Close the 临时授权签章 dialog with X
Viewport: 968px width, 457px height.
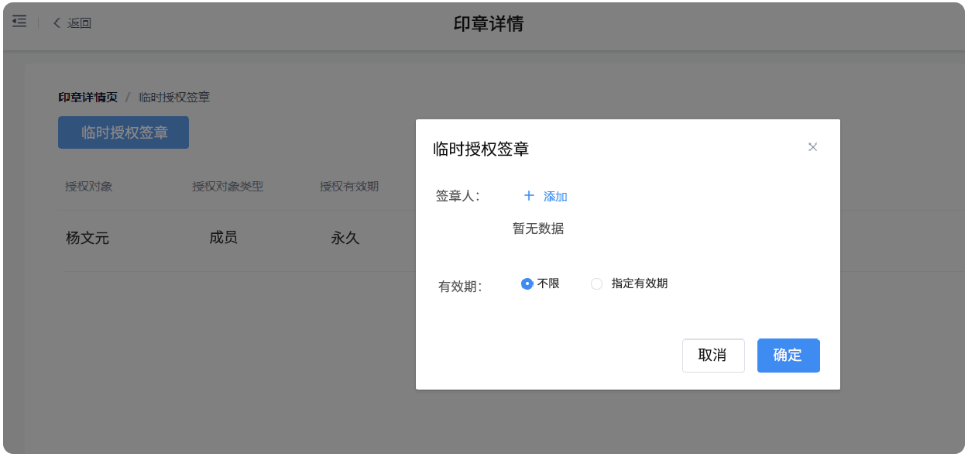coord(812,147)
